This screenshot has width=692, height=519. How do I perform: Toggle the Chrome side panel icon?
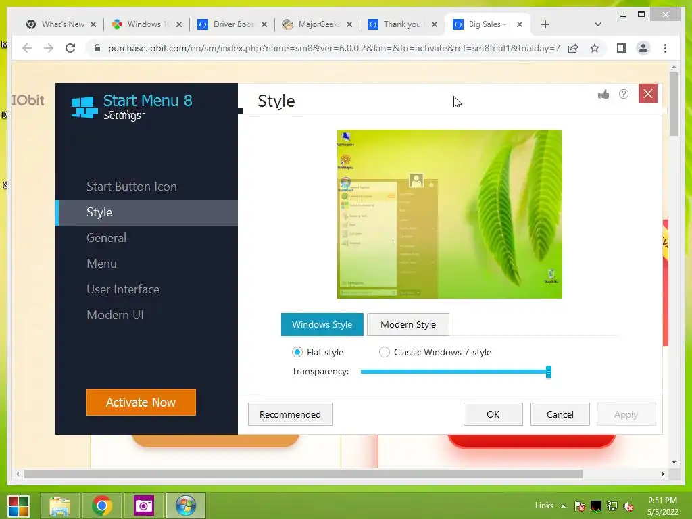coord(622,48)
